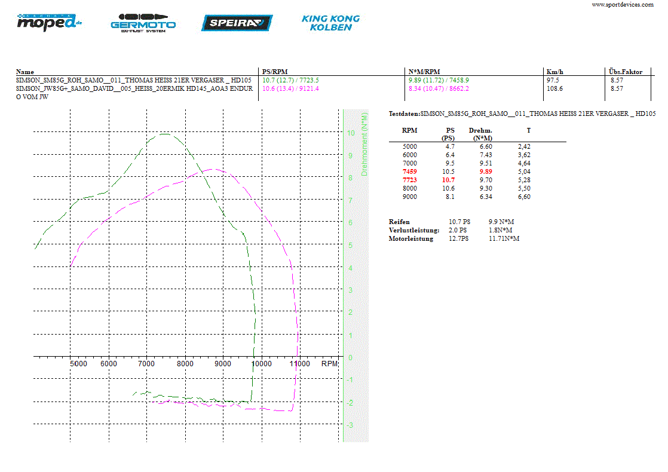668x472 pixels.
Task: Click the PS/RPM column header
Action: [x=275, y=72]
